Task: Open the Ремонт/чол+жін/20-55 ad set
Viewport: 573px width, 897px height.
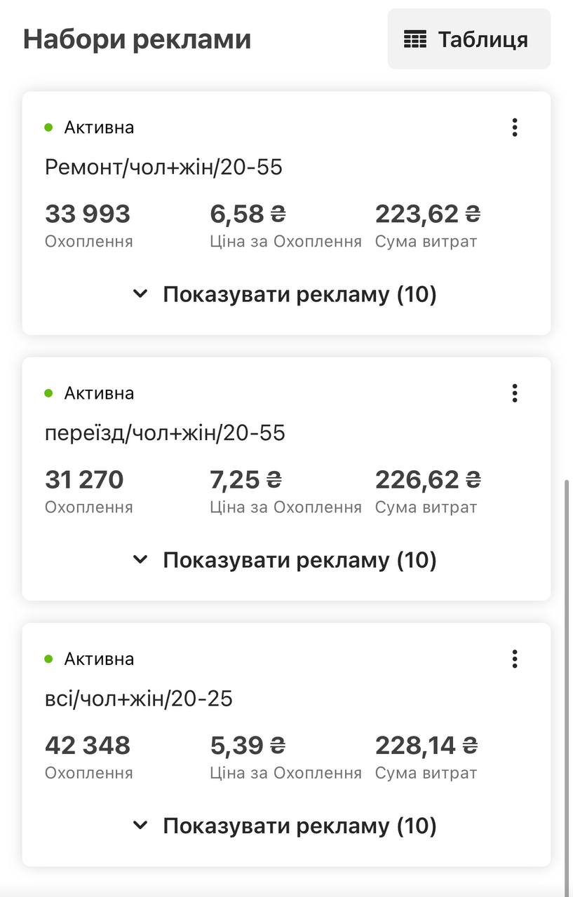Action: pyautogui.click(x=163, y=167)
